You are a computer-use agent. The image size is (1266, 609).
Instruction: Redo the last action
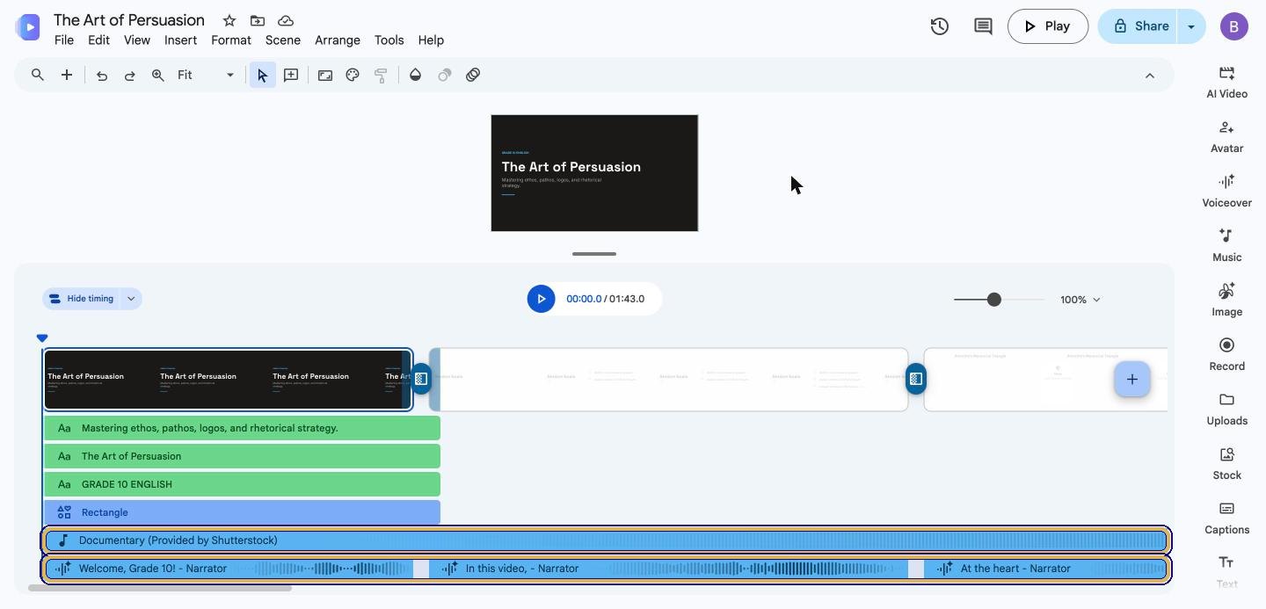coord(129,76)
